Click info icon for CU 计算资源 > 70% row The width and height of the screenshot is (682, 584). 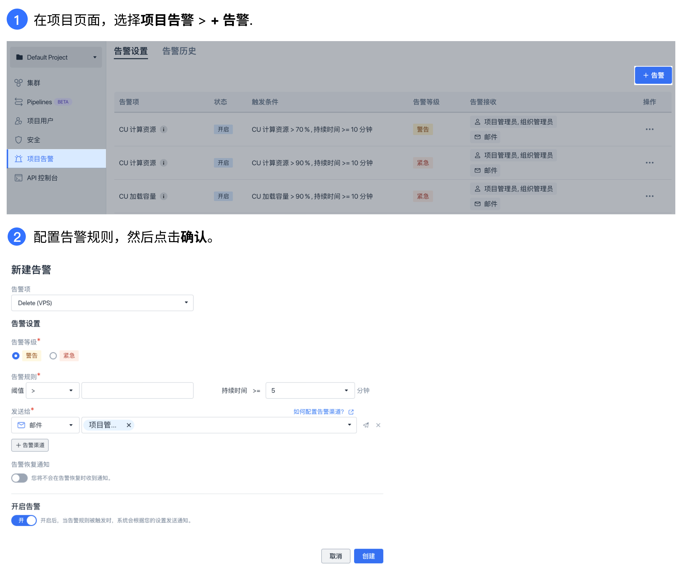point(164,129)
